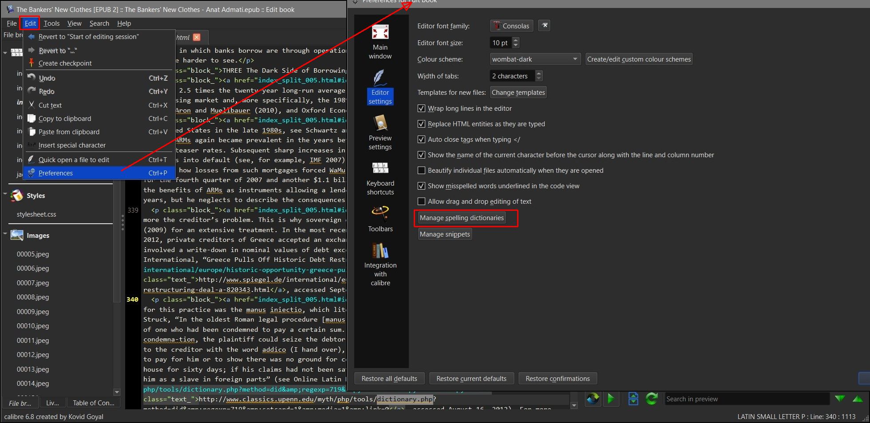Open the Main window preferences section
Screen dimensions: 870x423
click(x=380, y=42)
